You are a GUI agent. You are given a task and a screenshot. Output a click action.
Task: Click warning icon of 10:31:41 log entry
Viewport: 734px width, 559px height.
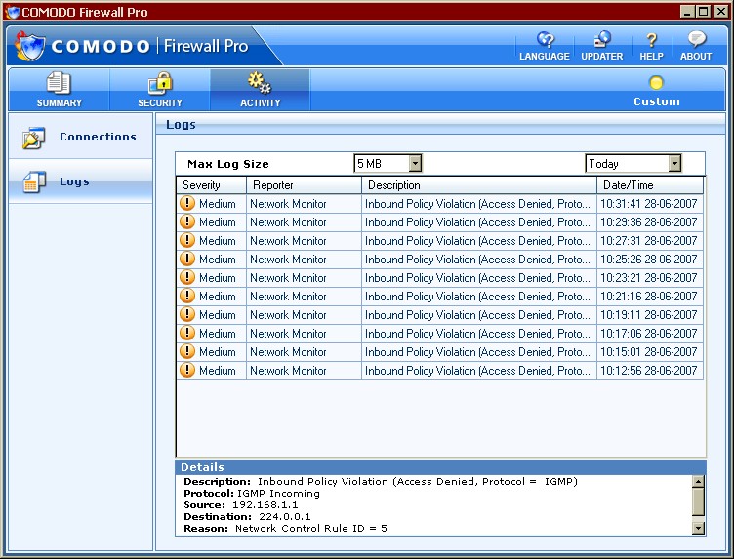point(187,203)
